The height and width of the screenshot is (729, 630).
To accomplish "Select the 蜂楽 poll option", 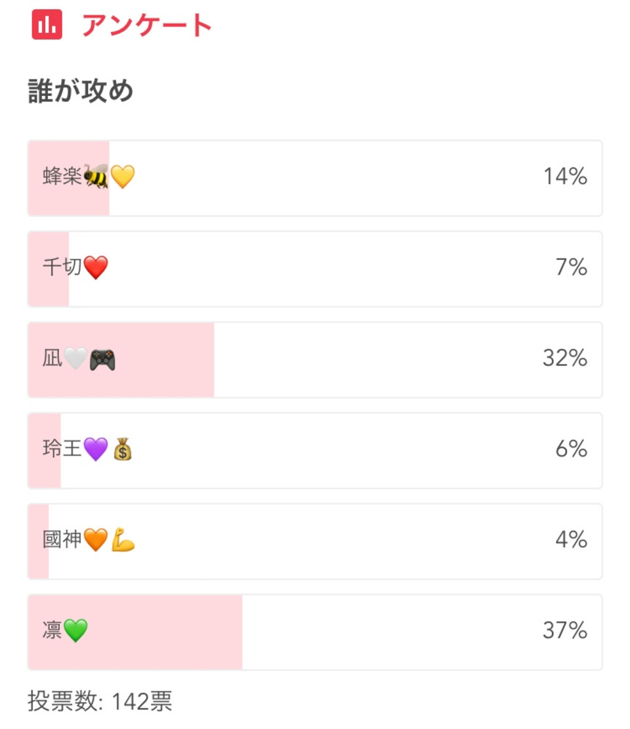I will click(315, 178).
